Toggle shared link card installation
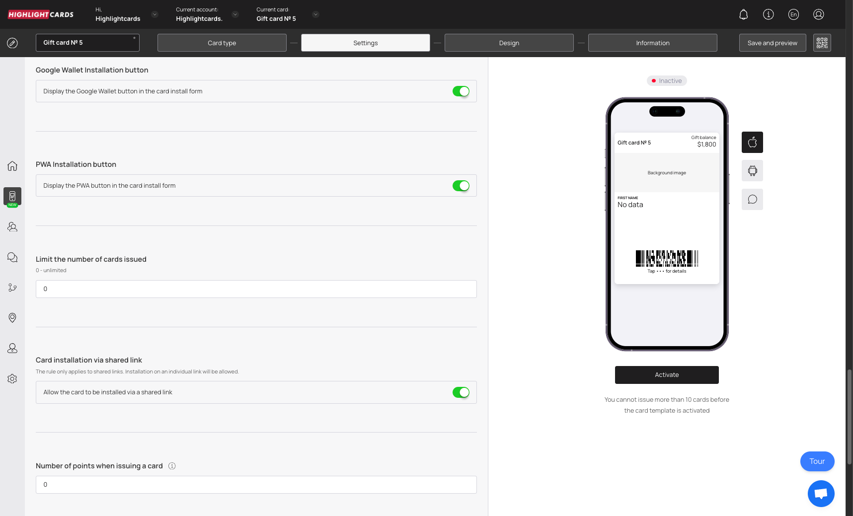 (461, 392)
